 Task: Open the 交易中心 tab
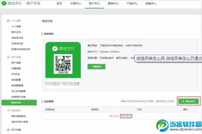(76, 4)
